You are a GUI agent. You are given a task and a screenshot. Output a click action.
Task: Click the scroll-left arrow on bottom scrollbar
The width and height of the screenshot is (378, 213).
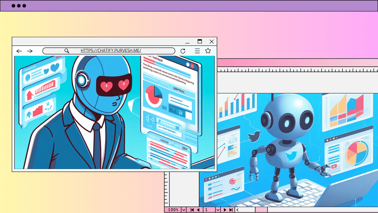click(x=238, y=210)
